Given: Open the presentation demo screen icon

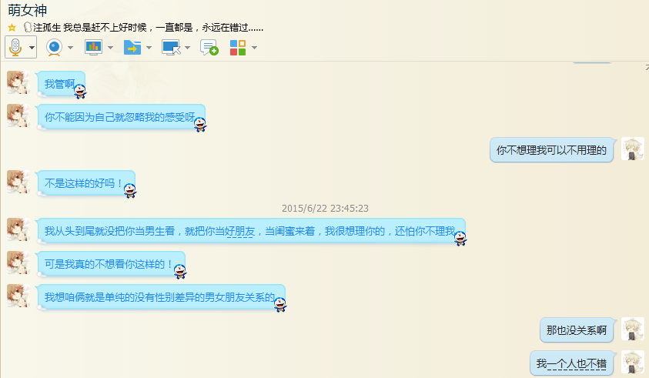Looking at the screenshot, I should tap(93, 47).
